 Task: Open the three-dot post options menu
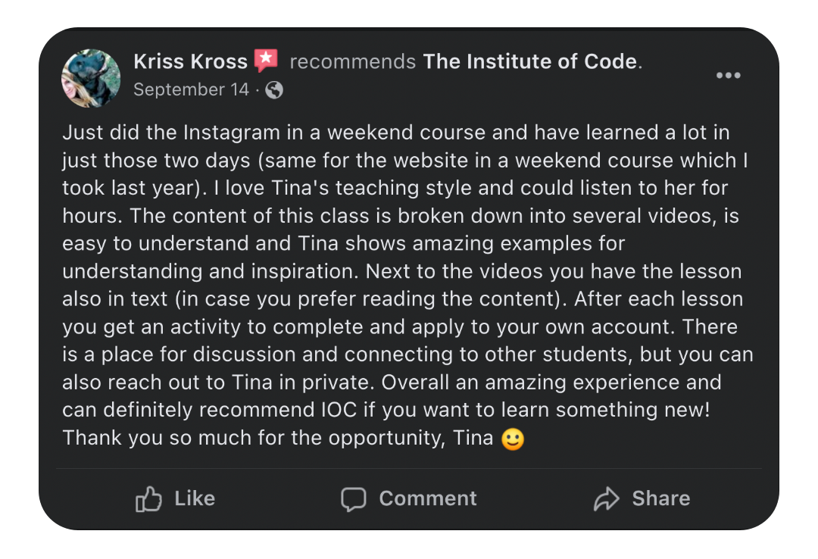pyautogui.click(x=728, y=75)
